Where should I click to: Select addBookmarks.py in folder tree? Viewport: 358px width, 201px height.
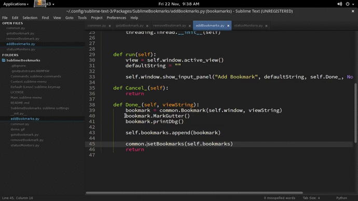click(x=25, y=119)
